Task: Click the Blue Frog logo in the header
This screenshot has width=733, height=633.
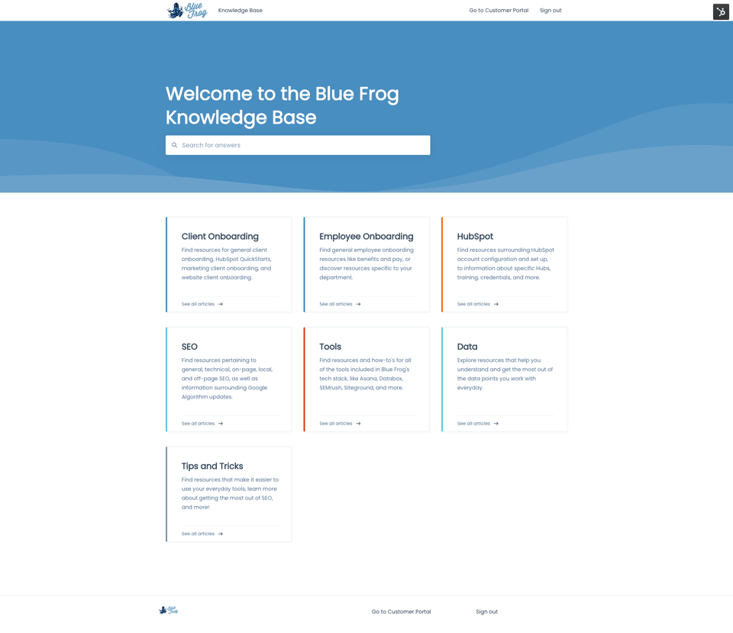Action: coord(186,11)
